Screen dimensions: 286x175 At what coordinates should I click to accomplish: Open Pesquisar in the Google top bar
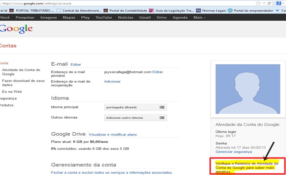[25, 17]
